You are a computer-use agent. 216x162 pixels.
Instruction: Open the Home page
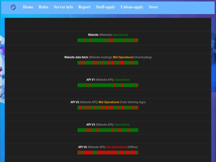(28, 7)
